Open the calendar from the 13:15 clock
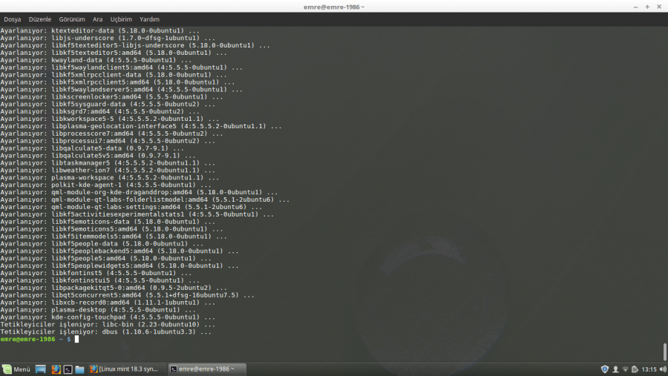This screenshot has width=668, height=376. coord(649,369)
